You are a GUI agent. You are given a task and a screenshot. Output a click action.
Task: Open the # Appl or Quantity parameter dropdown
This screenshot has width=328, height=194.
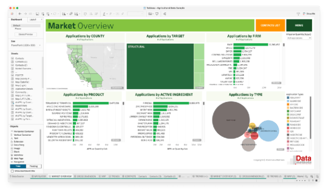[299, 38]
